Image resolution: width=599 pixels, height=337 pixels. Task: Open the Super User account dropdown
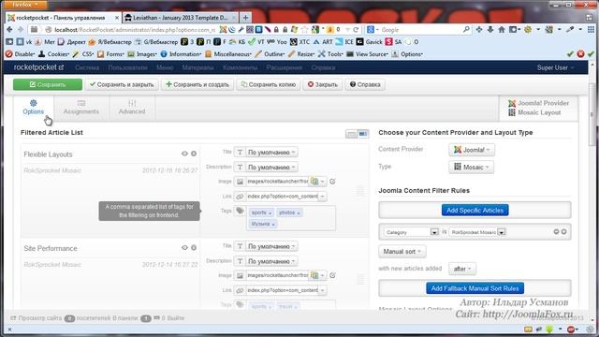[x=555, y=67]
